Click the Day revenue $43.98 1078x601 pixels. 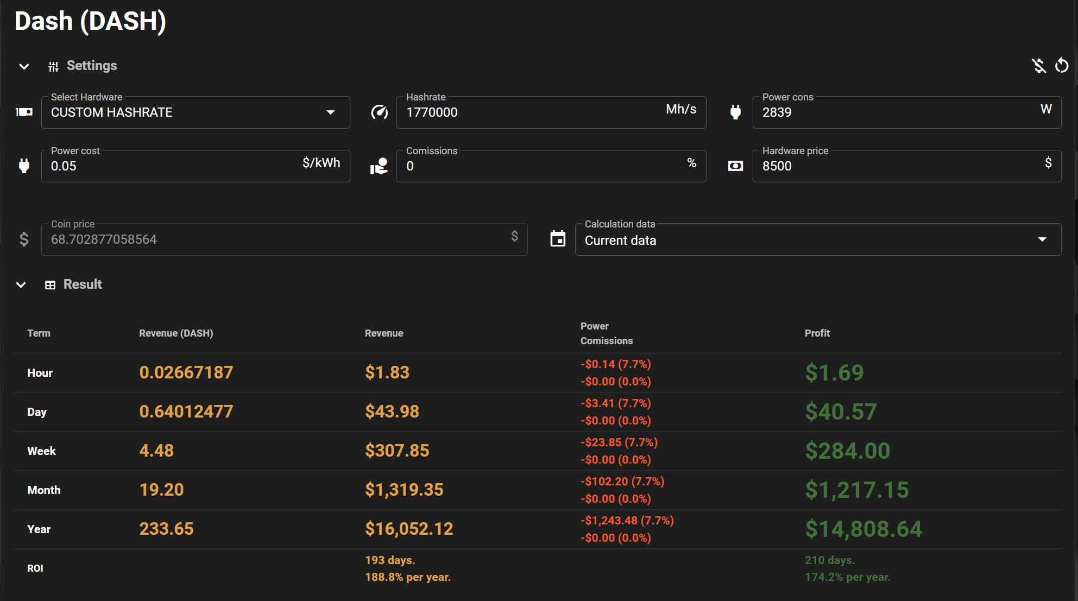pos(392,412)
